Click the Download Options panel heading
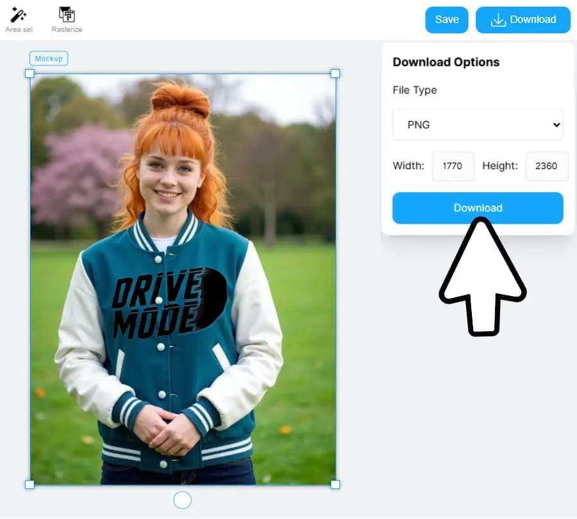577x519 pixels. [446, 62]
